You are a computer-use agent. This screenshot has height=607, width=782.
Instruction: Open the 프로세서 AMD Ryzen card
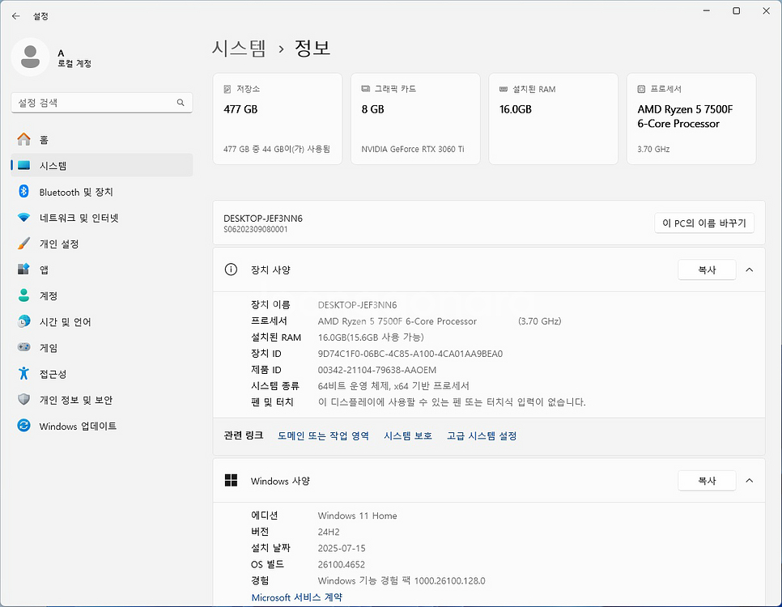(x=691, y=119)
